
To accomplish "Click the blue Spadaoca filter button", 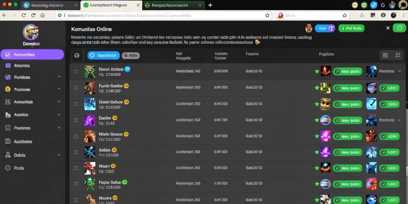I will click(104, 55).
